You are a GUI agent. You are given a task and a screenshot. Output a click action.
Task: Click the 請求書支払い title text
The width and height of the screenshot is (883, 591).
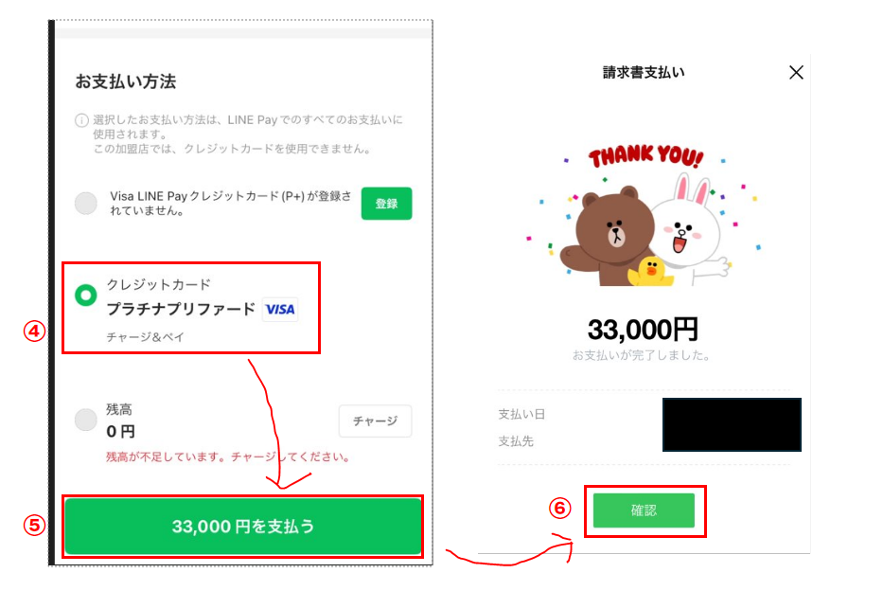click(x=644, y=73)
